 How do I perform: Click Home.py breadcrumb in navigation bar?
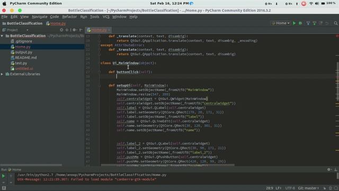56,23
